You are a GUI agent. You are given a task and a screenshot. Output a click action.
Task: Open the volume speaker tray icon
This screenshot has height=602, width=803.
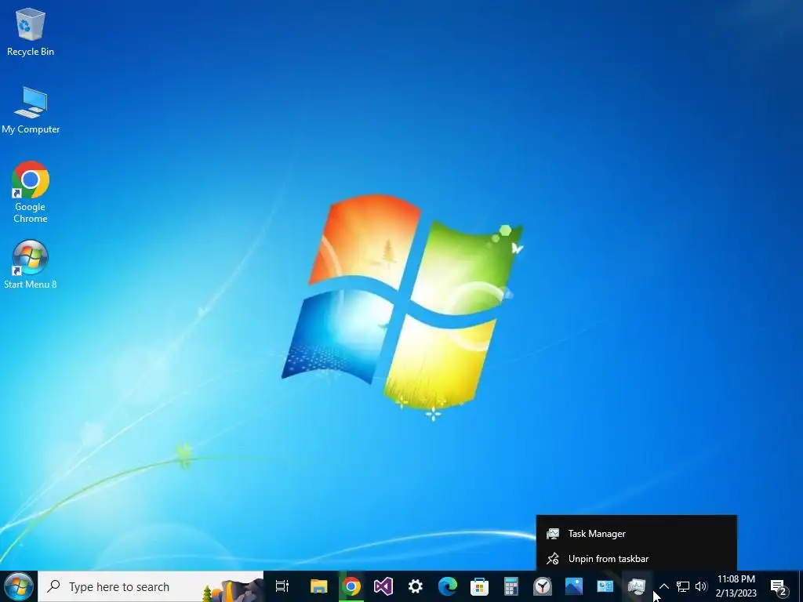(701, 586)
